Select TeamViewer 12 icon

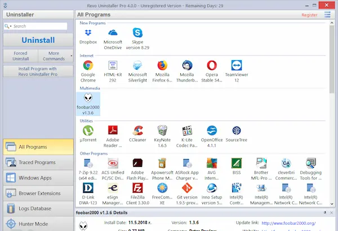click(237, 65)
